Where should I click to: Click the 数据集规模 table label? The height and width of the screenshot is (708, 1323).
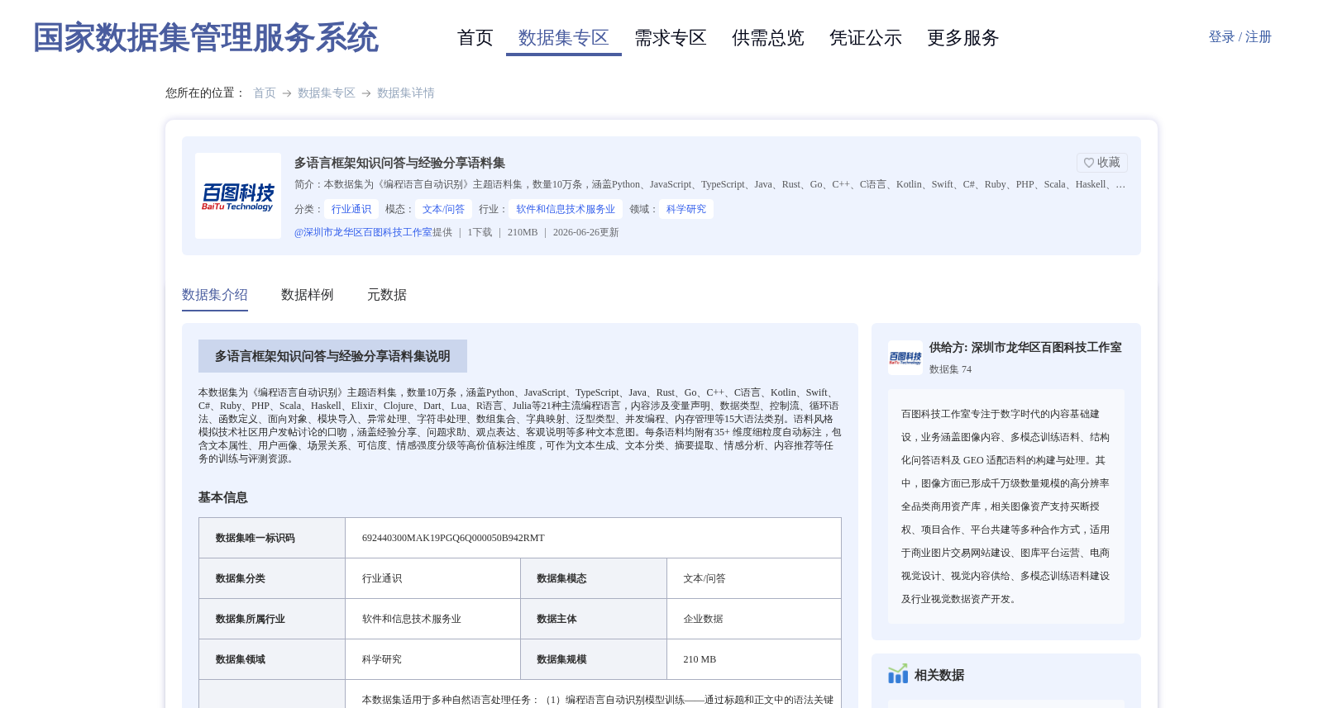click(x=561, y=659)
